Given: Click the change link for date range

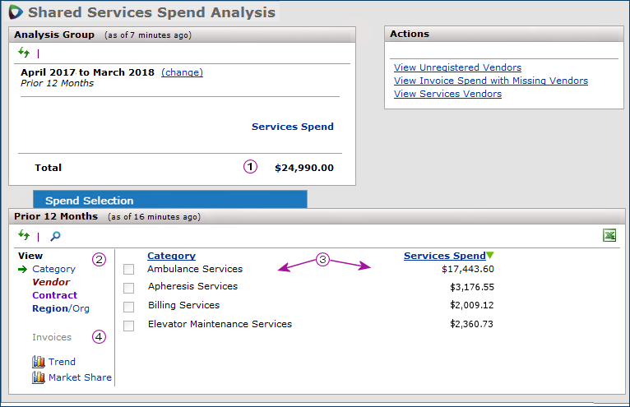Looking at the screenshot, I should point(182,72).
